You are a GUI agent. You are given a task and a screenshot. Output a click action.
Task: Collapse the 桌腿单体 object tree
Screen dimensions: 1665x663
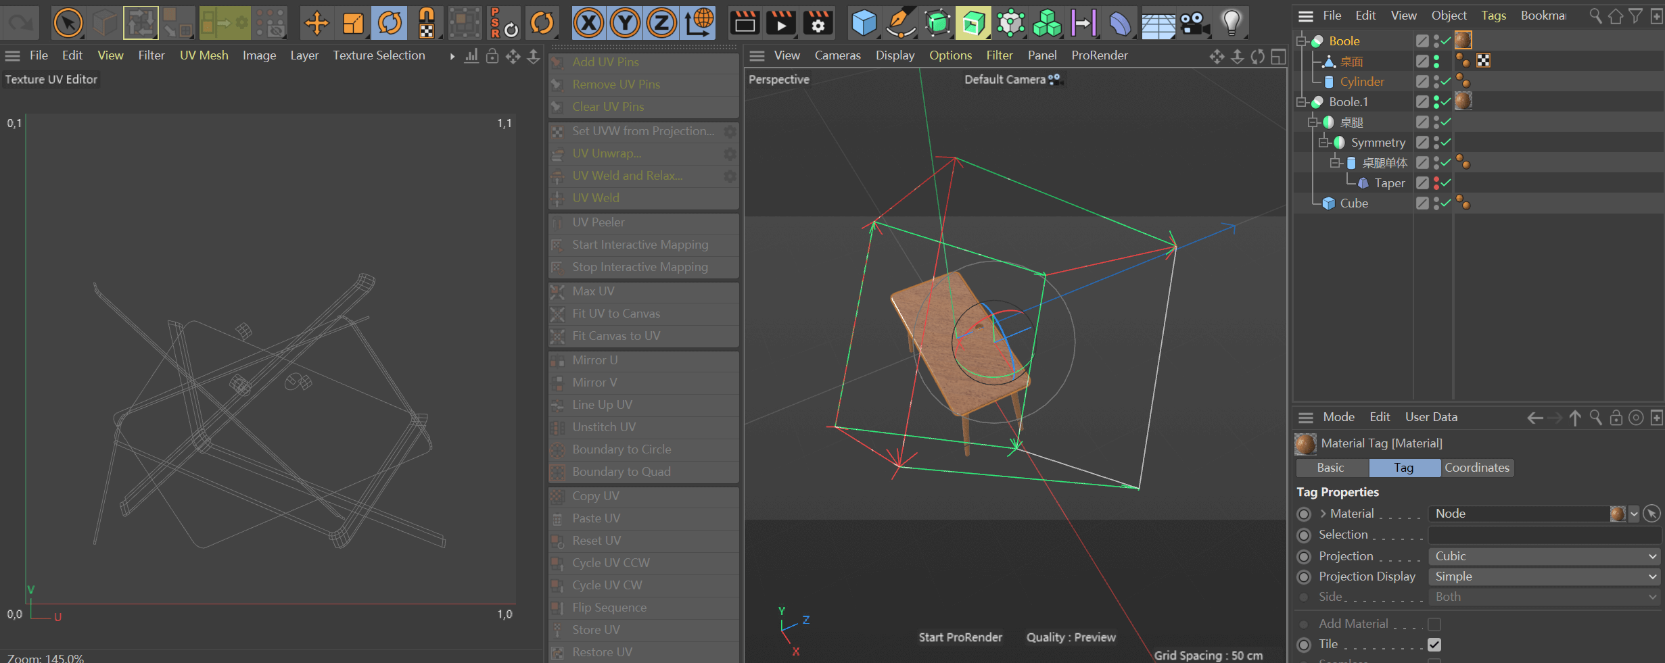coord(1334,163)
